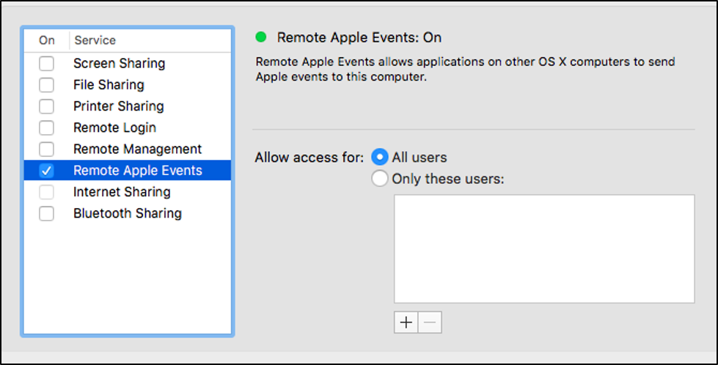
Task: Click the empty allowed users list box
Action: pyautogui.click(x=544, y=248)
